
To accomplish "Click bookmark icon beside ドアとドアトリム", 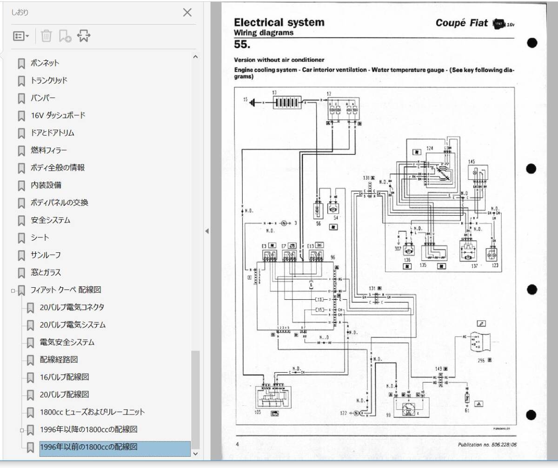I will (x=21, y=133).
